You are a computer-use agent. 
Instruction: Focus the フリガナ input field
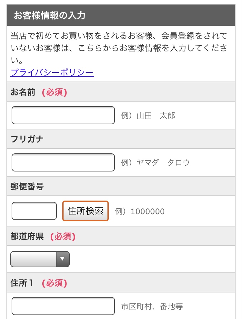point(63,162)
